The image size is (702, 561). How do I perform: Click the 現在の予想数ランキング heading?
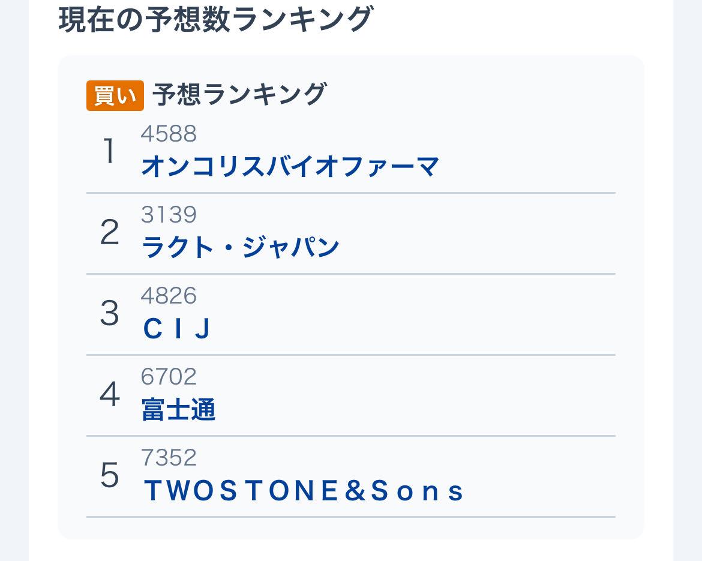pos(215,19)
